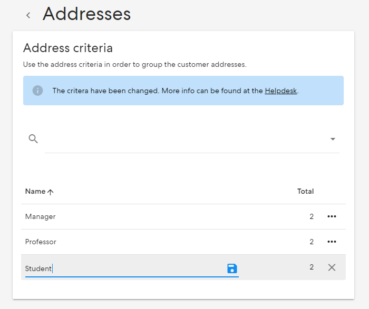Open the three-dot menu for the Manager row
This screenshot has height=309, width=369.
332,216
